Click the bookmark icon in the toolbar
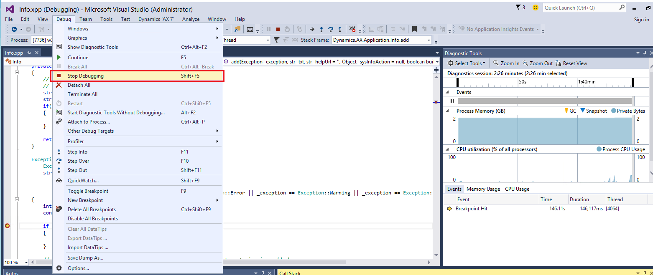The width and height of the screenshot is (653, 275). coord(414,29)
